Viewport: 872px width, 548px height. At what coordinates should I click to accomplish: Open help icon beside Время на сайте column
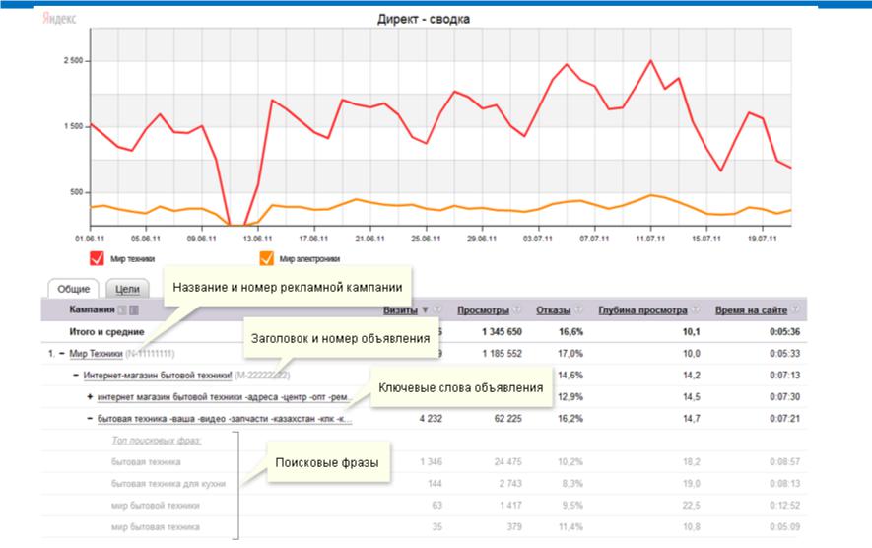click(795, 309)
